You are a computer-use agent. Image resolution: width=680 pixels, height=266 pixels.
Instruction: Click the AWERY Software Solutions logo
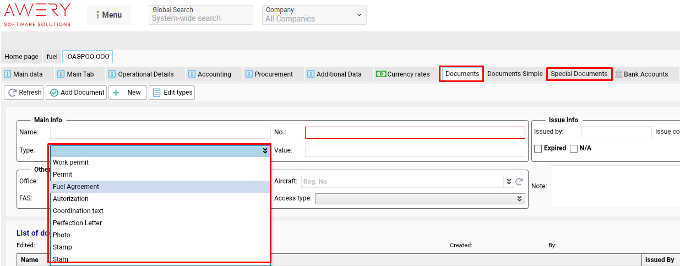[37, 14]
